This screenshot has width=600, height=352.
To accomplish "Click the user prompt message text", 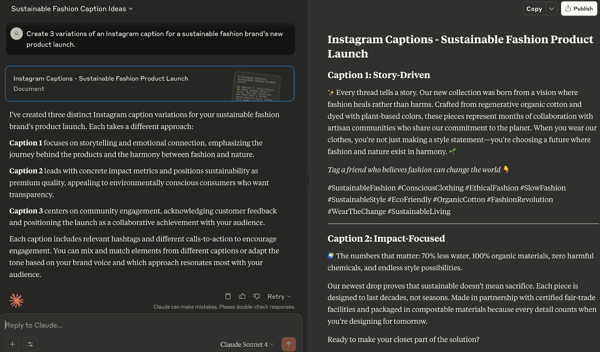I will [154, 39].
